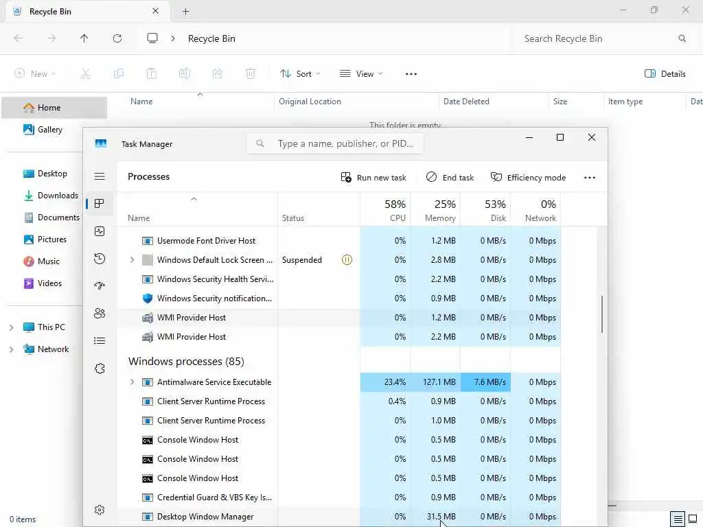
Task: Open the Performance page icon in Task Manager
Action: coord(100,231)
